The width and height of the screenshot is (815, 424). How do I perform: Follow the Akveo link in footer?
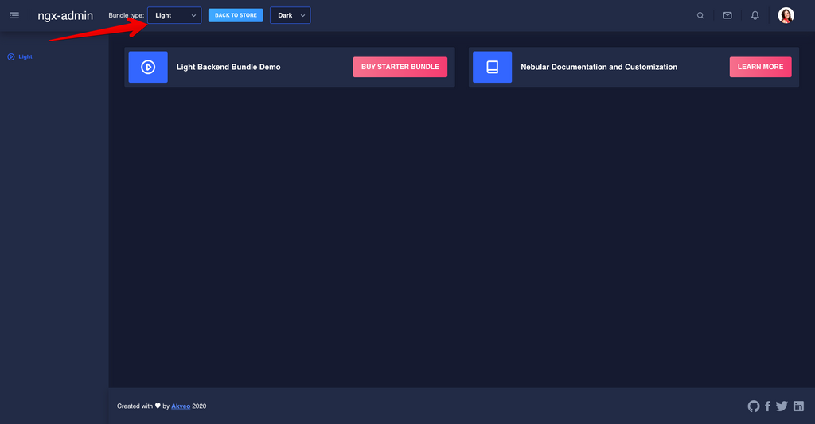[x=181, y=406]
